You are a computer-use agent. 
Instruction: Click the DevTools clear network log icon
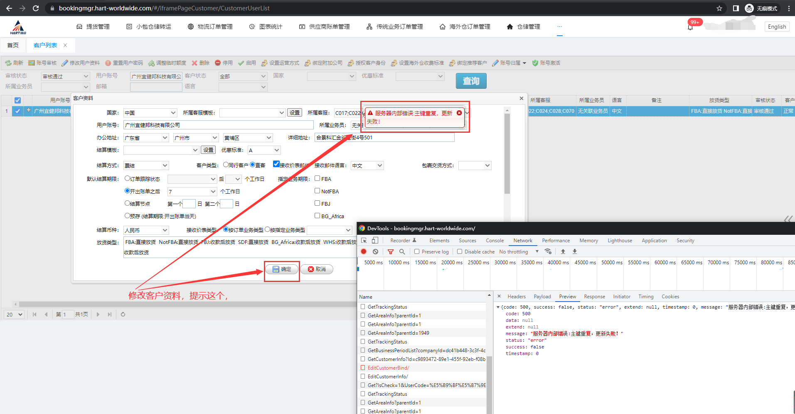click(375, 251)
